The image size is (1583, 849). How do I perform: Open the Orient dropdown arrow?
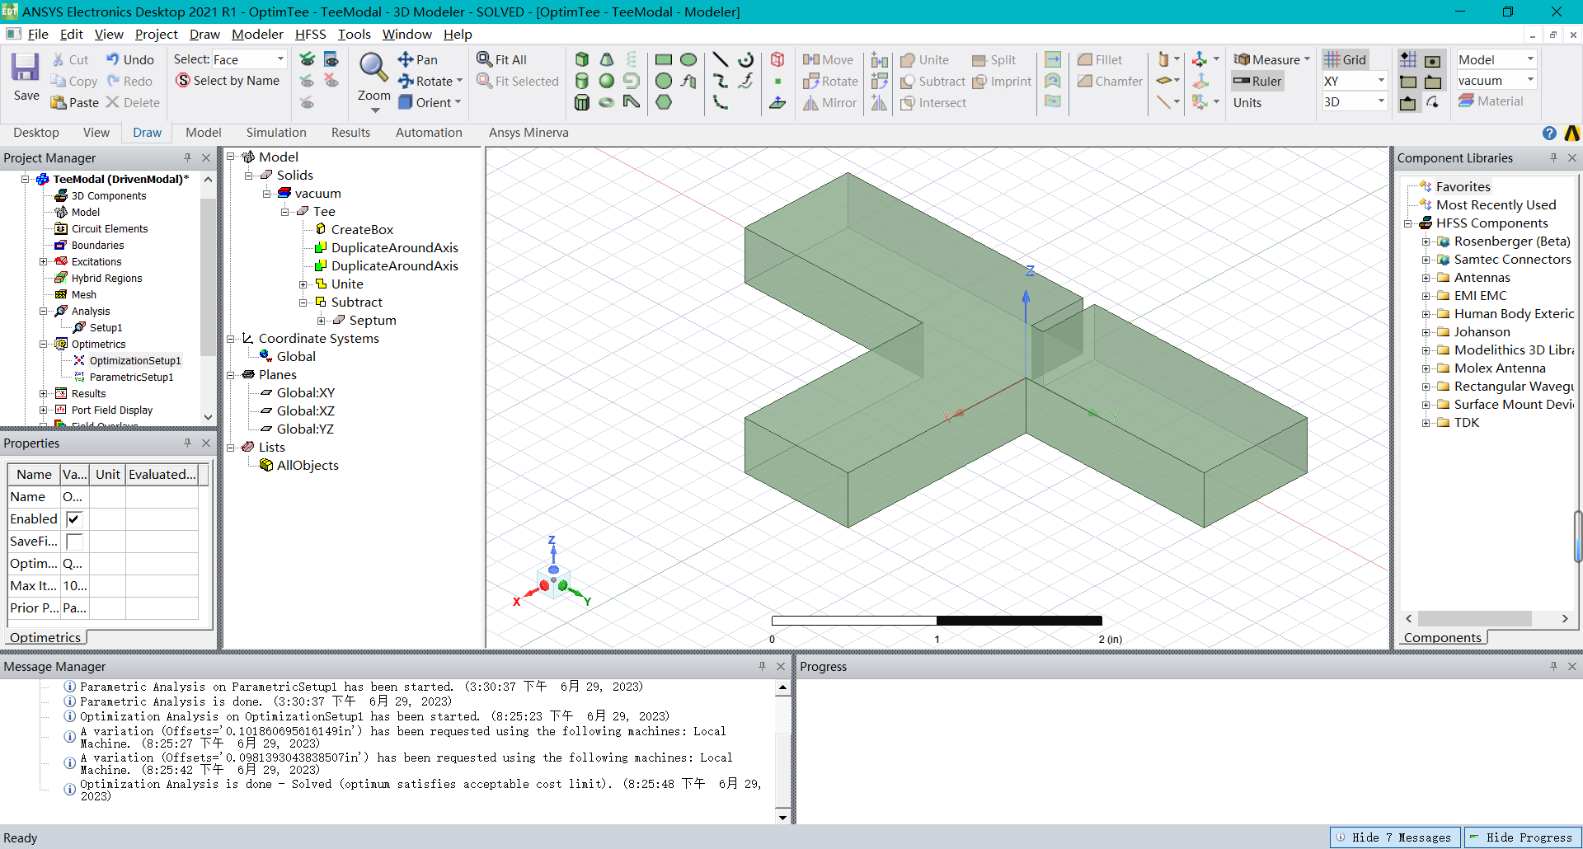coord(458,102)
